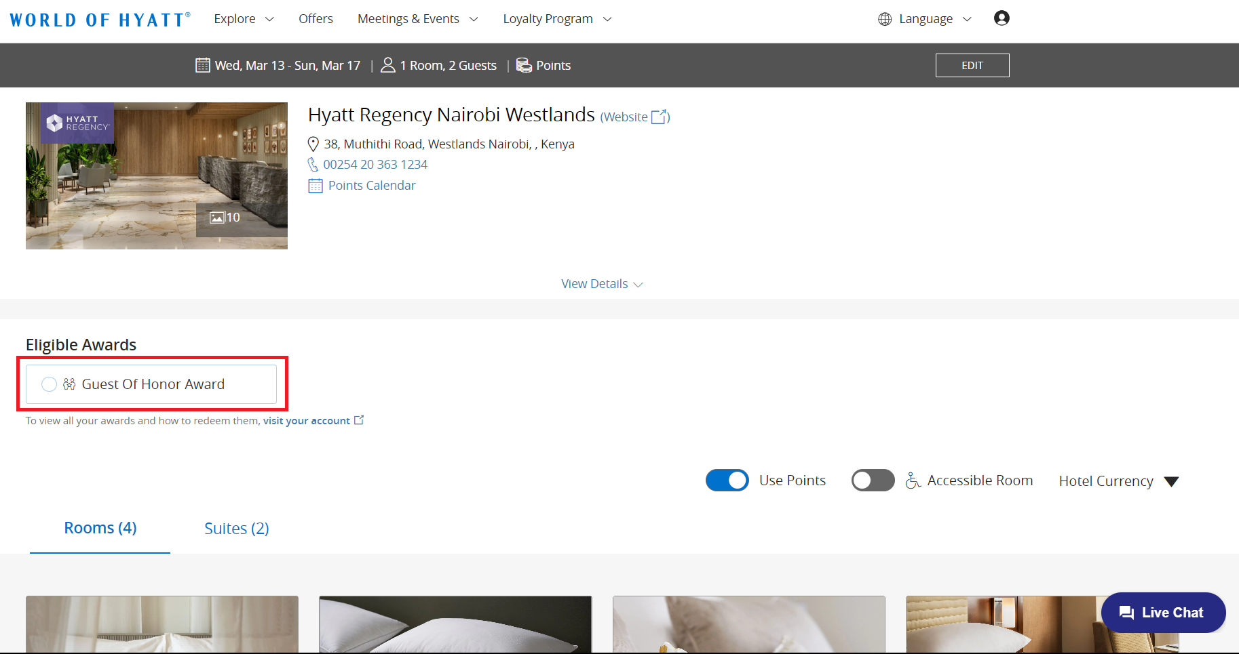Click the location pin icon by address
This screenshot has height=654, width=1239.
coord(313,144)
